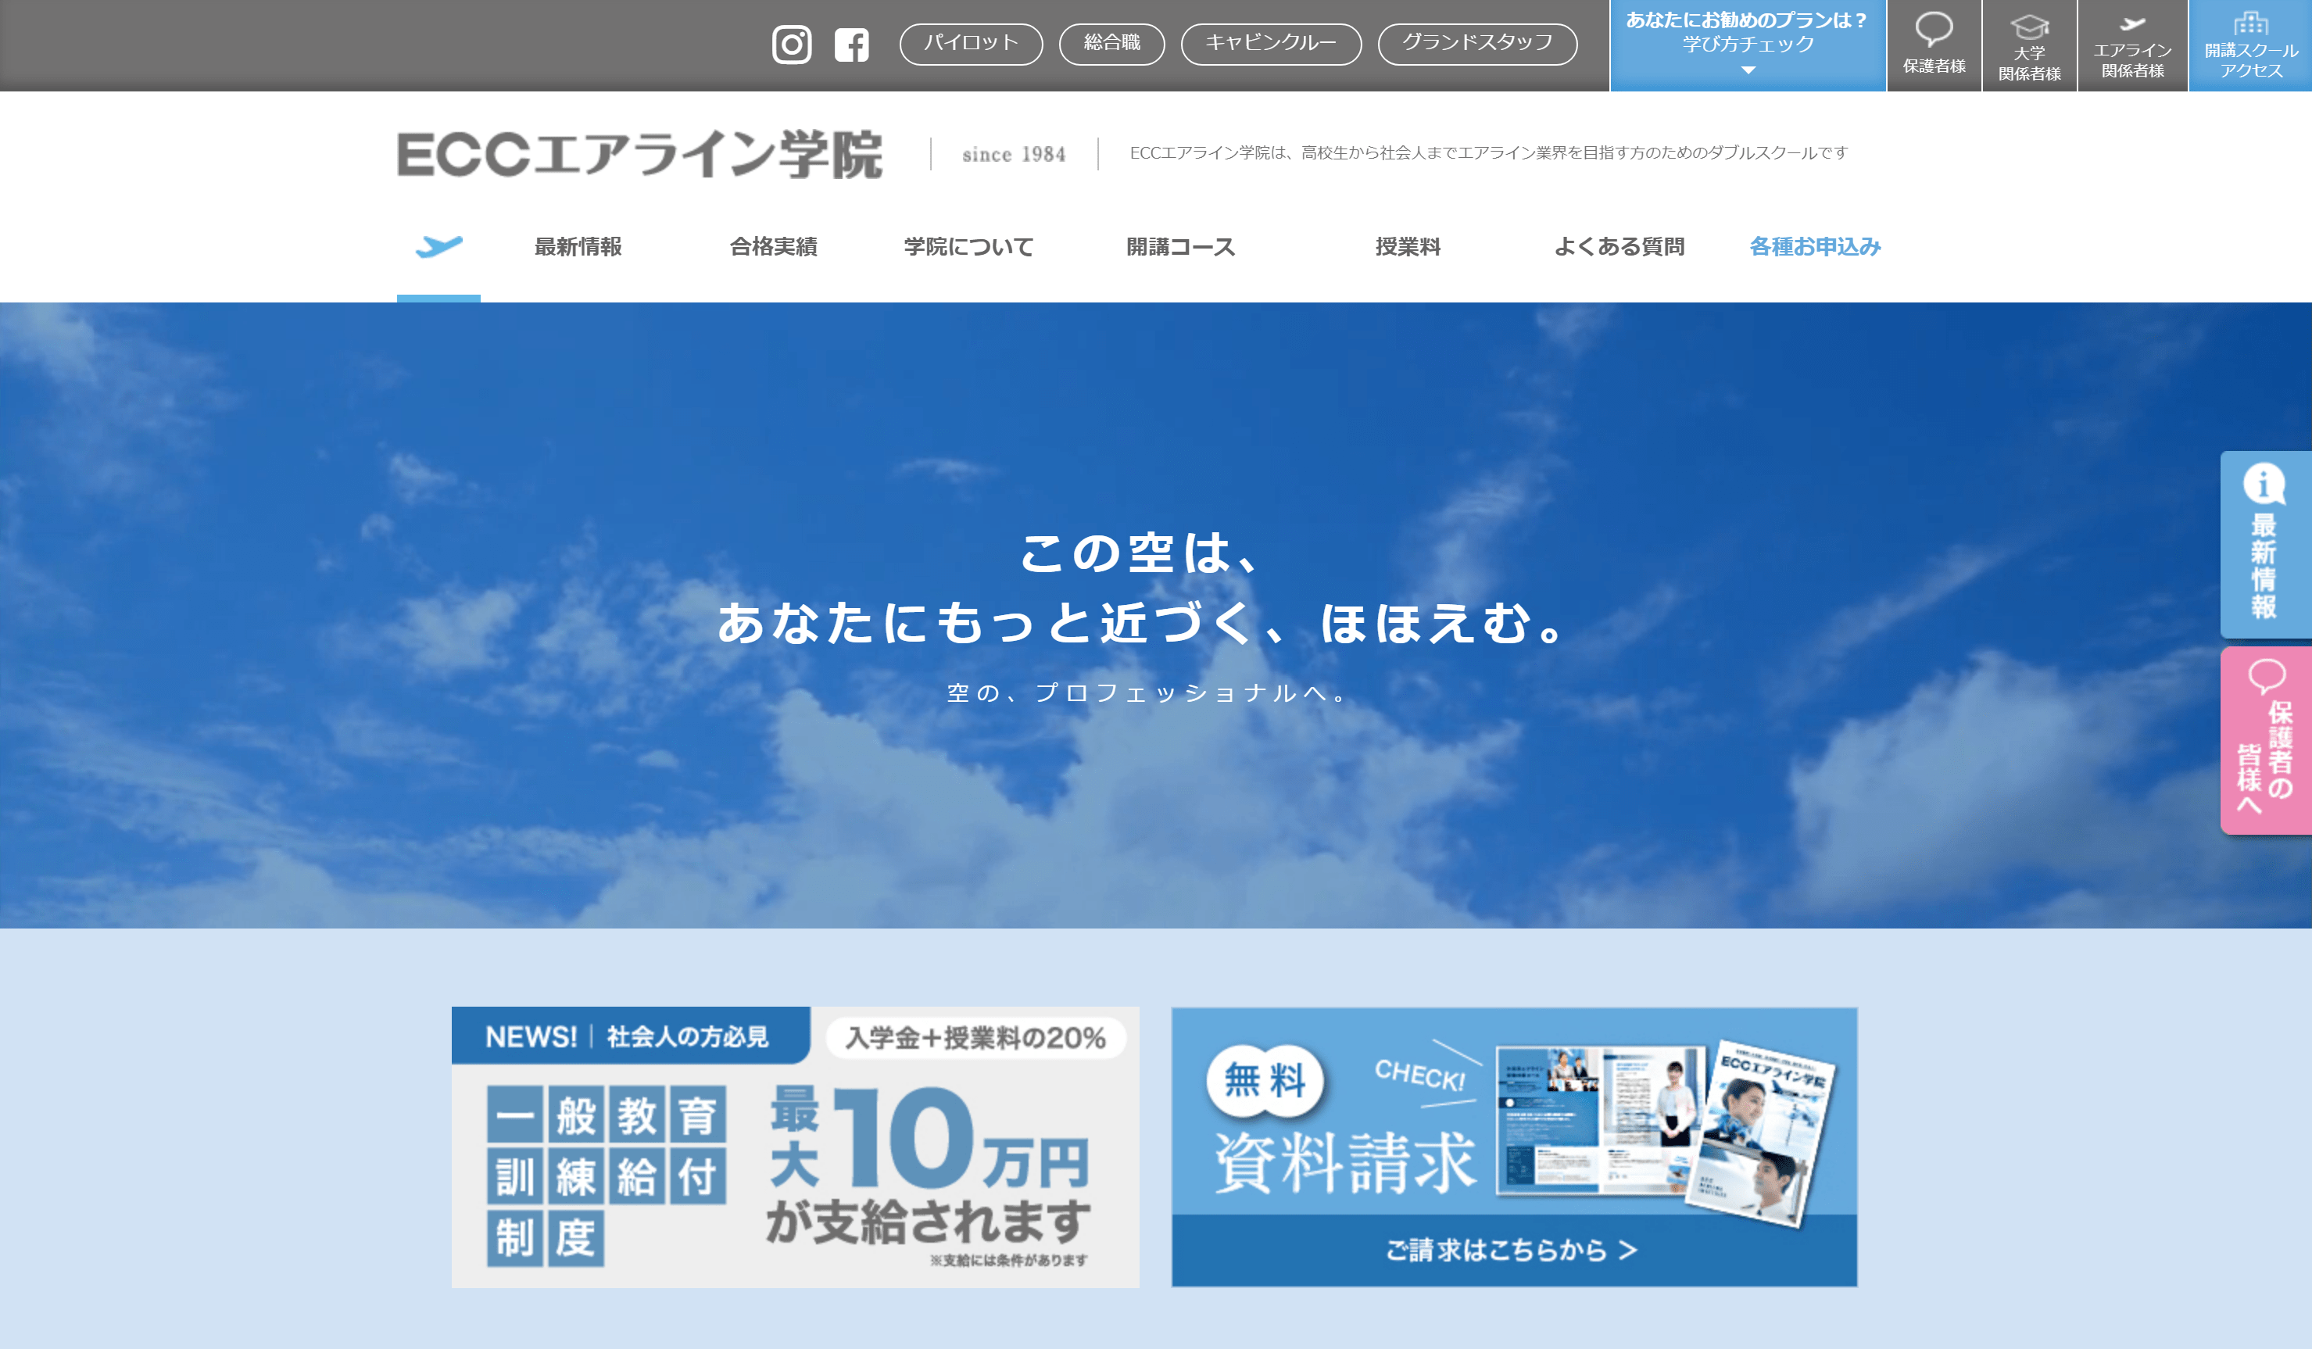
Task: Open the Instagram icon link
Action: (x=791, y=44)
